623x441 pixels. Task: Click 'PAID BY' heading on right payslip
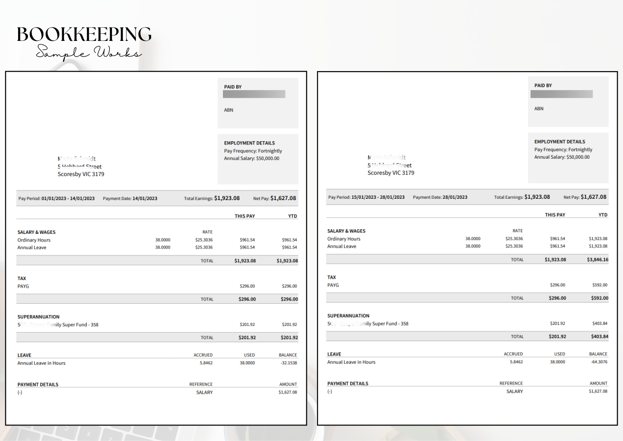pyautogui.click(x=543, y=85)
